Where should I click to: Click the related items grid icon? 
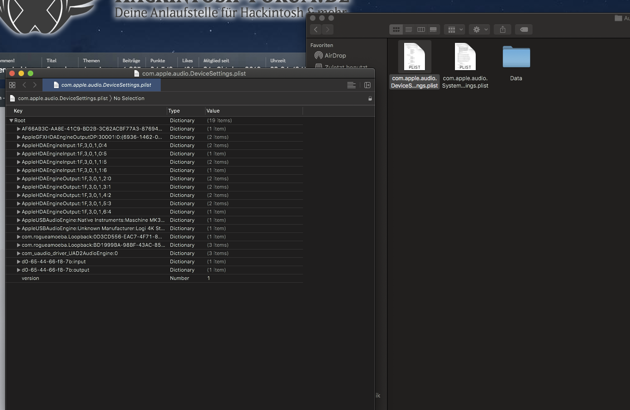pos(12,85)
